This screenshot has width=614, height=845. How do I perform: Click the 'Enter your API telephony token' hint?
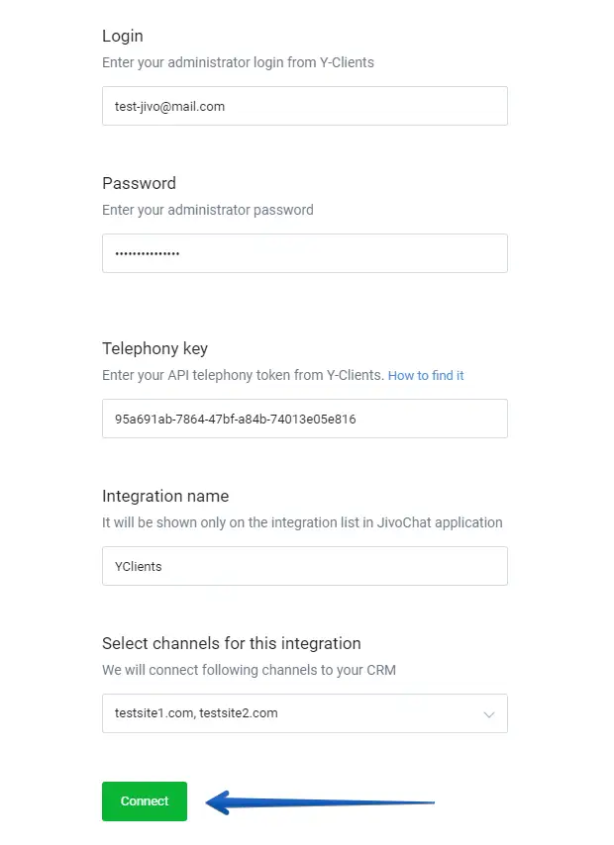[x=242, y=375]
